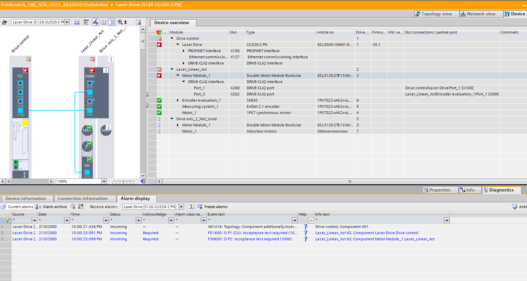Click the A-to-A sort icon in alarm toolbar

(x=191, y=206)
